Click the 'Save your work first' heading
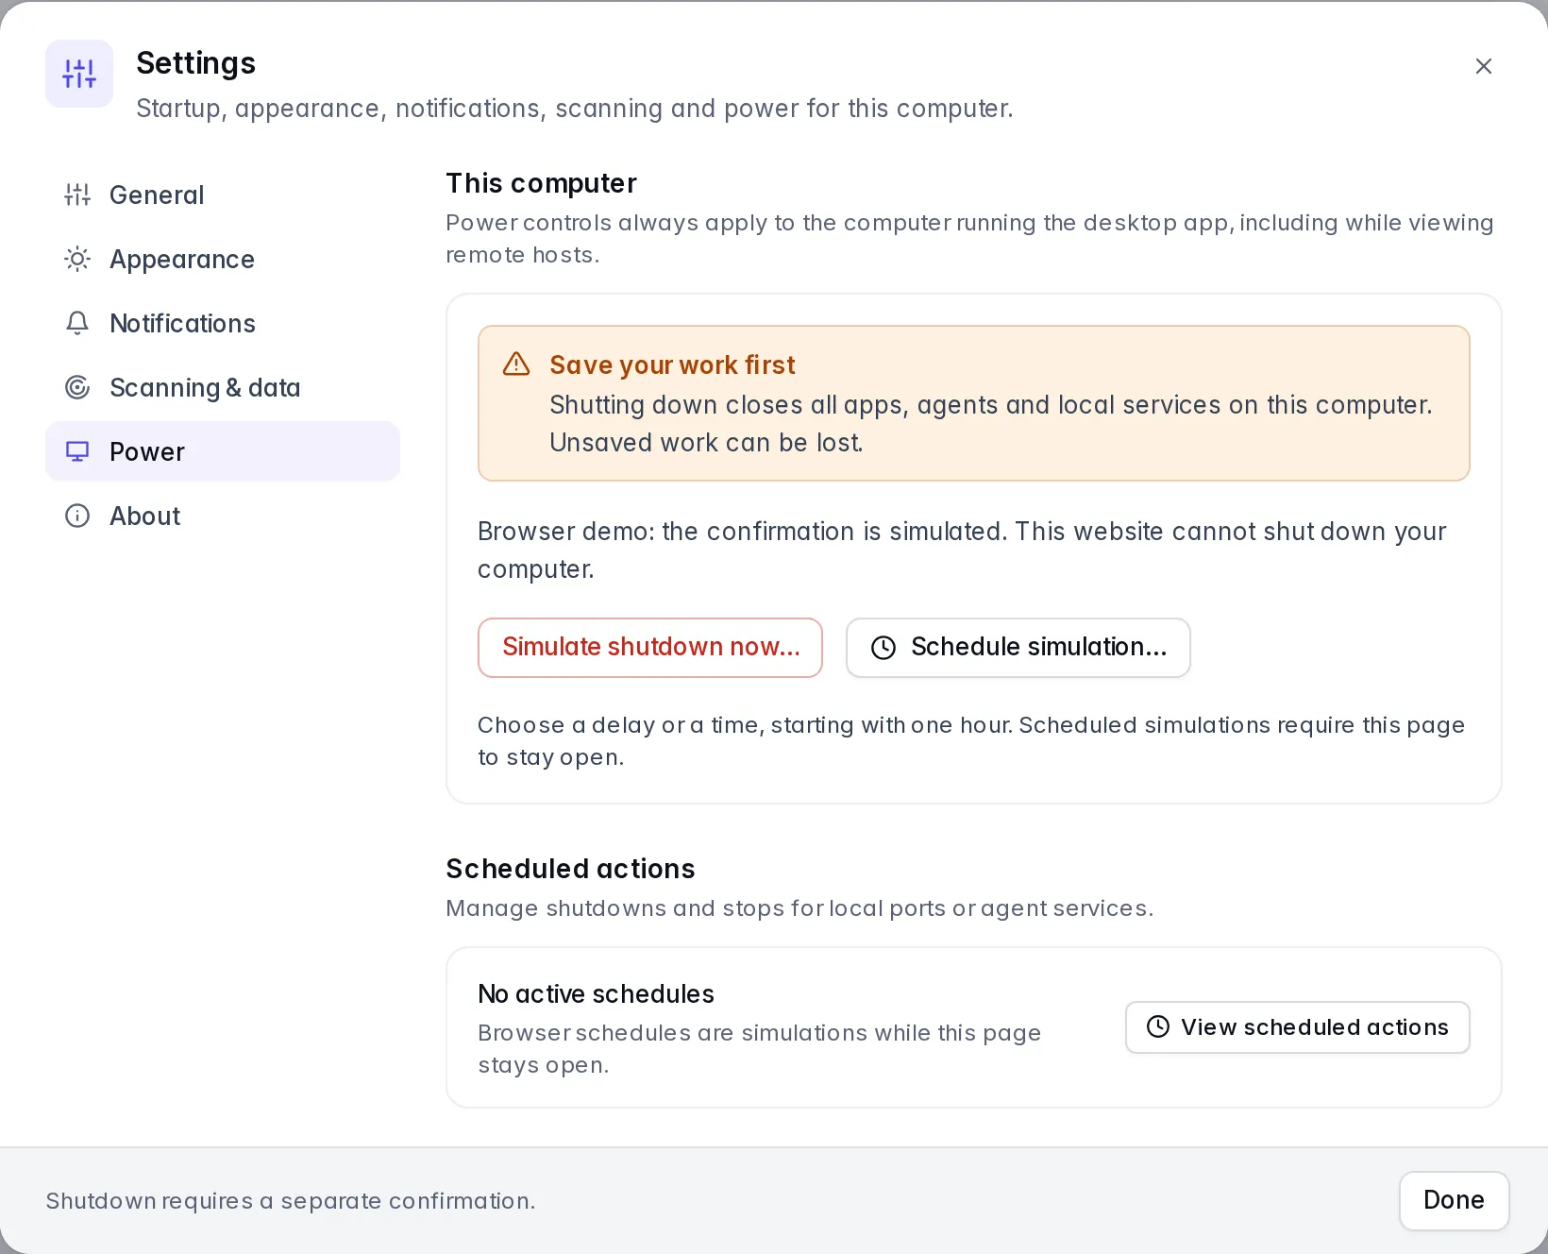The height and width of the screenshot is (1254, 1548). coord(672,364)
